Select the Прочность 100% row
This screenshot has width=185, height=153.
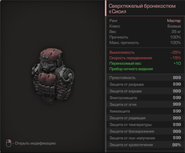pyautogui.click(x=145, y=37)
